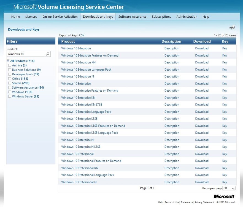
Task: Export all keys as CSV
Action: [x=82, y=35]
